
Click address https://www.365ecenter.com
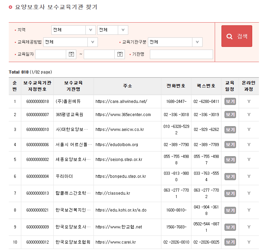point(123,115)
